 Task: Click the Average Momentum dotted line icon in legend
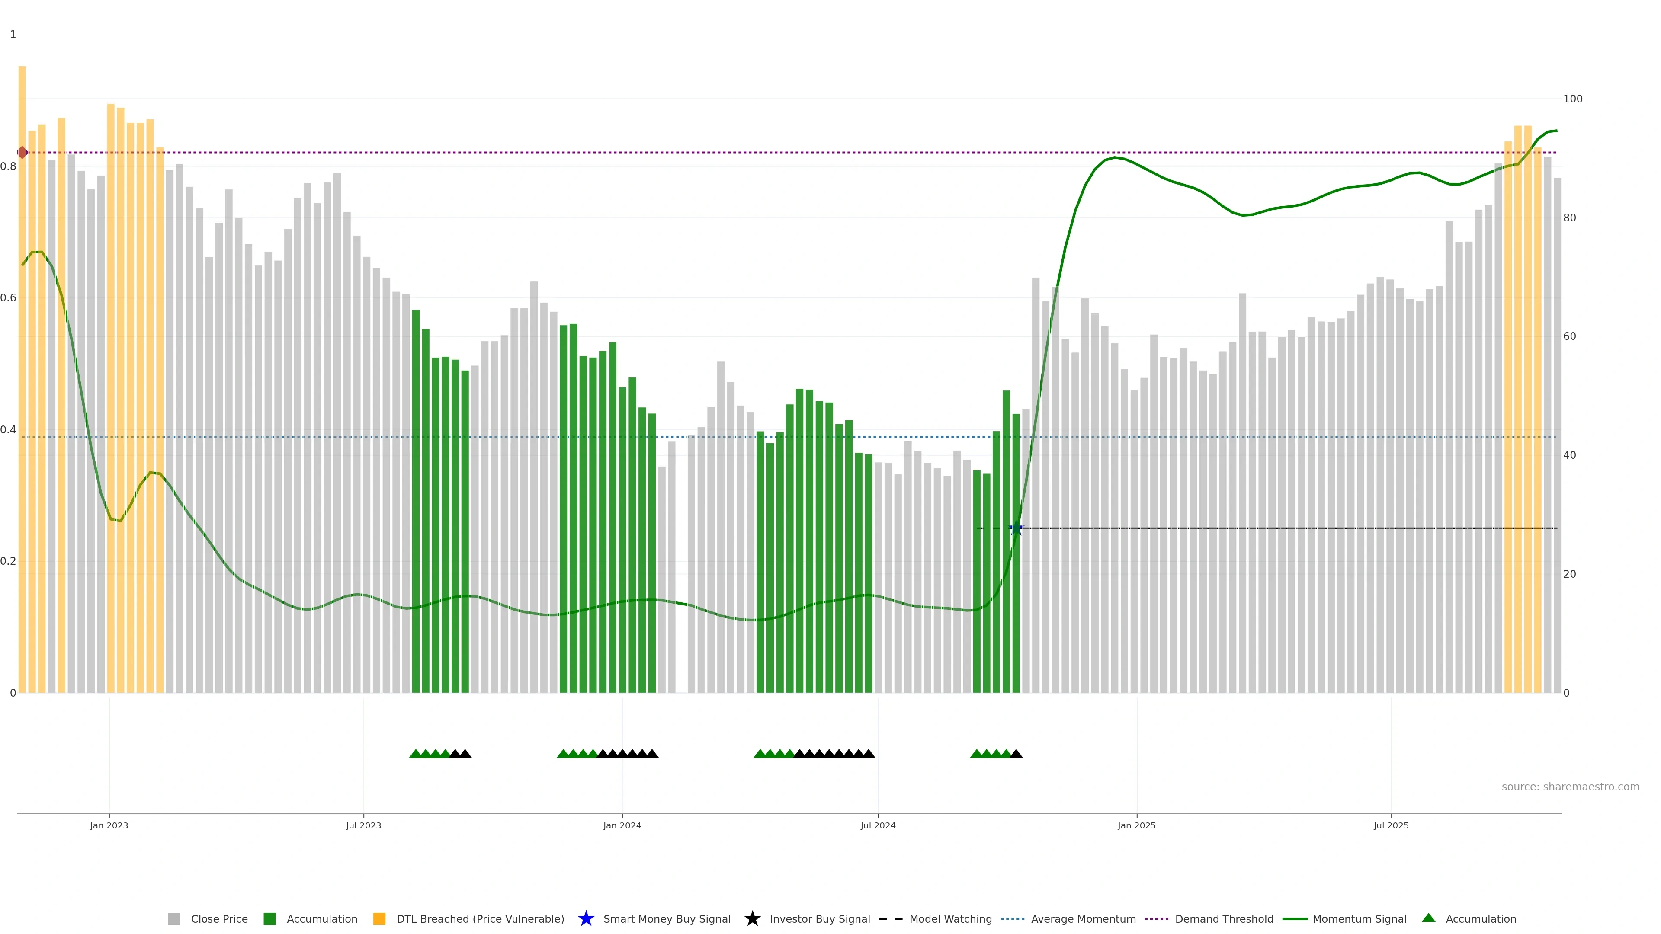point(1012,918)
